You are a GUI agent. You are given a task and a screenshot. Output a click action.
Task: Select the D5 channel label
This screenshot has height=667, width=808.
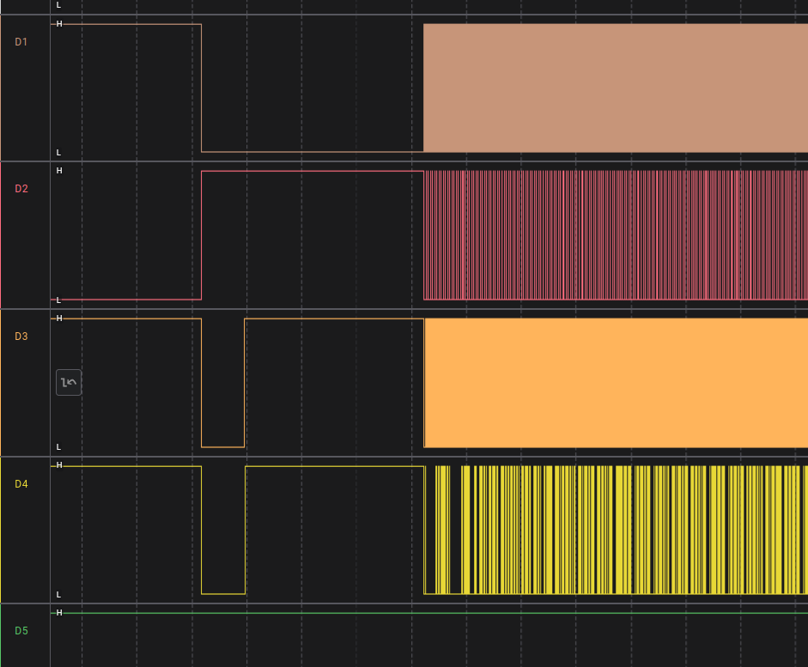[x=21, y=630]
